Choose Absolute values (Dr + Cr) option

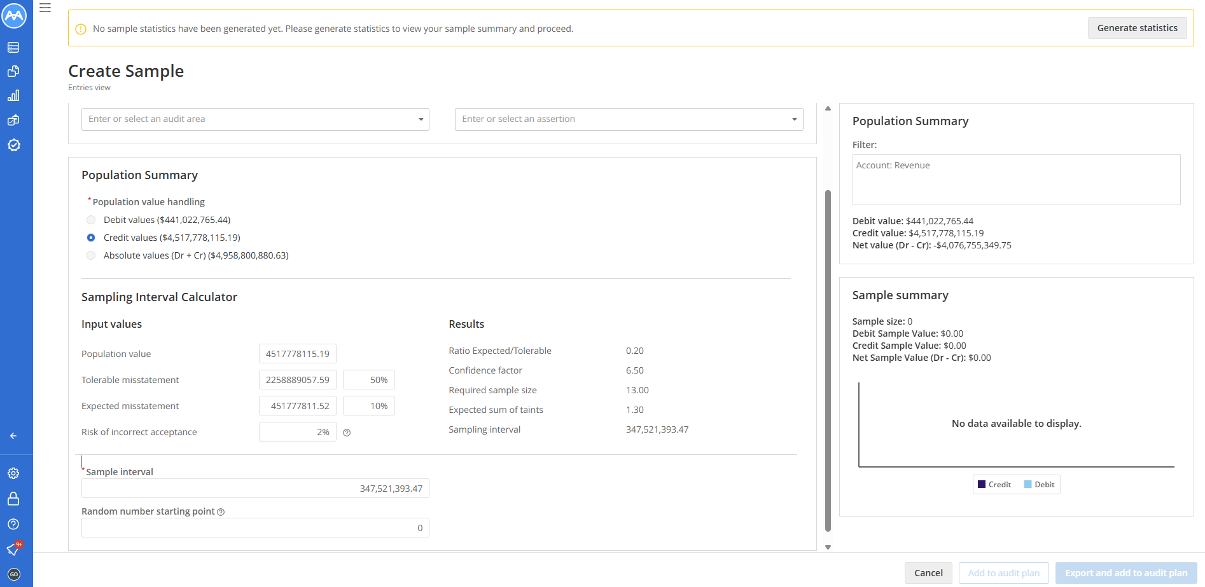pos(91,255)
